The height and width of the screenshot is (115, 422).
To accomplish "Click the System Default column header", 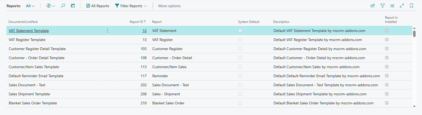I will coord(249,22).
